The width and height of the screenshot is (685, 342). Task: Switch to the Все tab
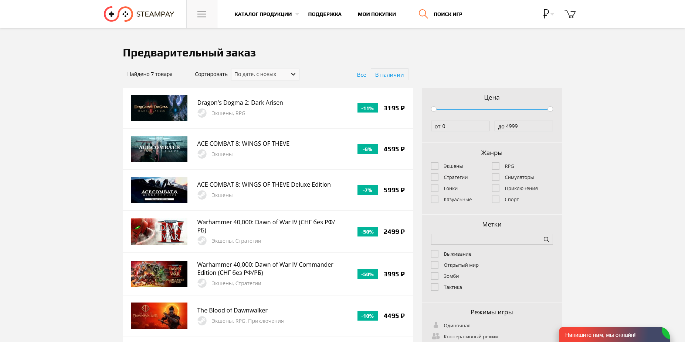(362, 75)
